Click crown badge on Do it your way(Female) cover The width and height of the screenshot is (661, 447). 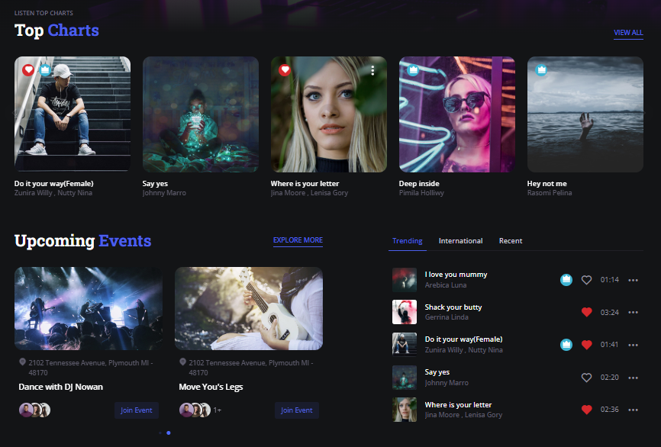[44, 70]
